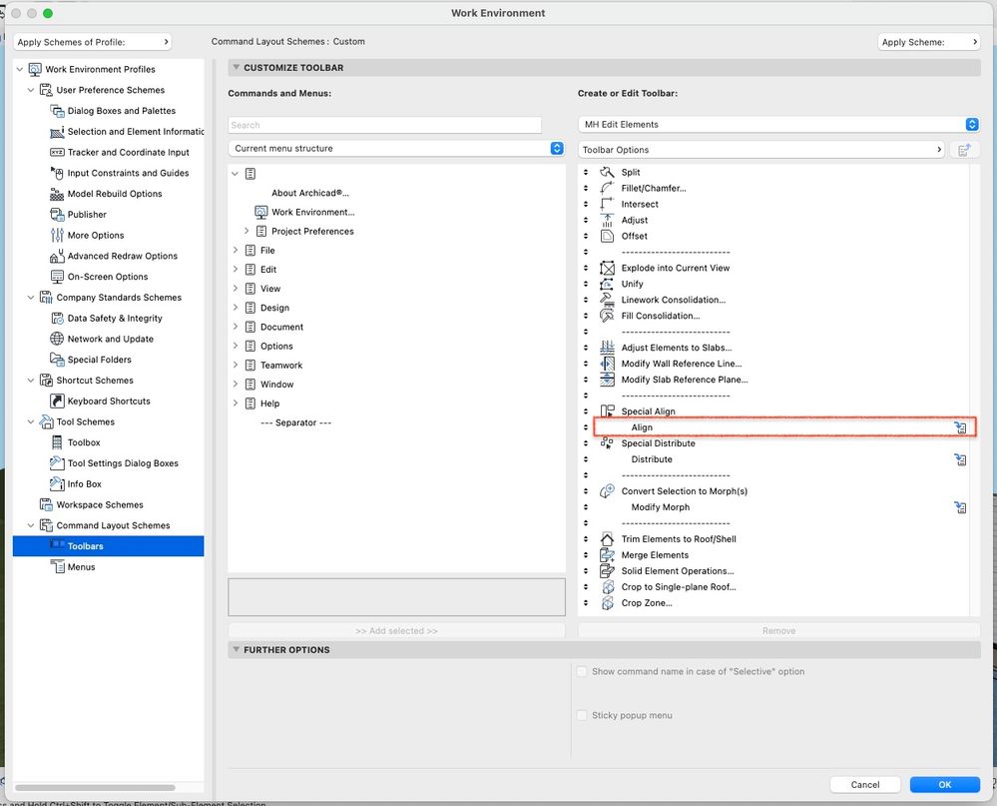Viewport: 997px width, 806px height.
Task: Click the Commands search field
Action: 384,125
